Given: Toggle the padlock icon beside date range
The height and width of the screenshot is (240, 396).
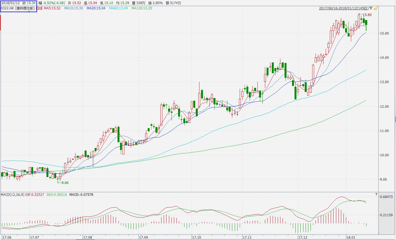Looking at the screenshot, I should pos(376,8).
